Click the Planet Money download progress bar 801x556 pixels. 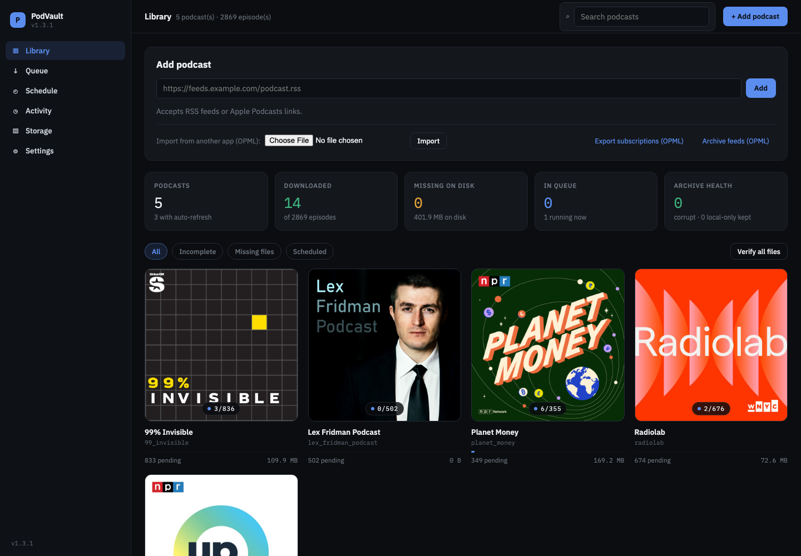coord(548,451)
